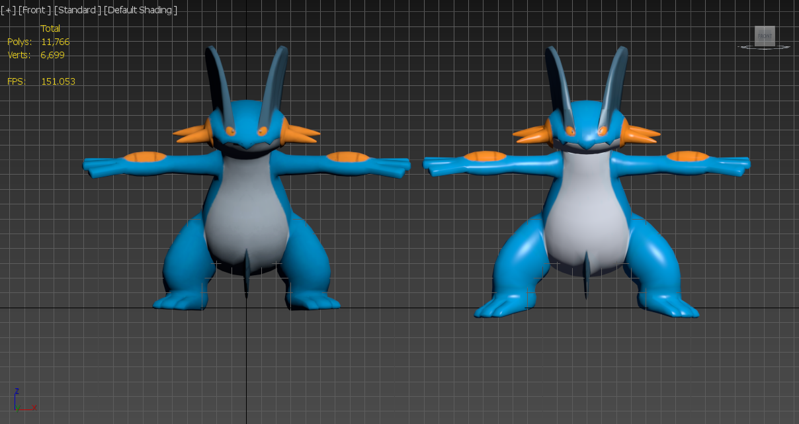Screen dimensions: 799x424
Task: Click the Polys count statistic 11,766
Action: tap(55, 42)
